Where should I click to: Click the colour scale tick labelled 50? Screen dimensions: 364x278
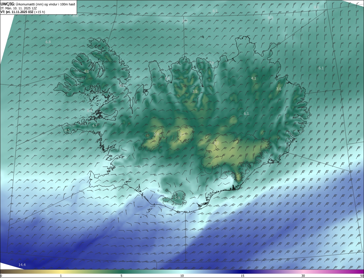click(362, 276)
